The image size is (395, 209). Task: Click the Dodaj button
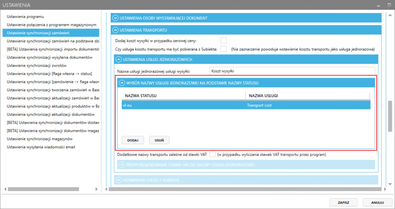(x=133, y=140)
